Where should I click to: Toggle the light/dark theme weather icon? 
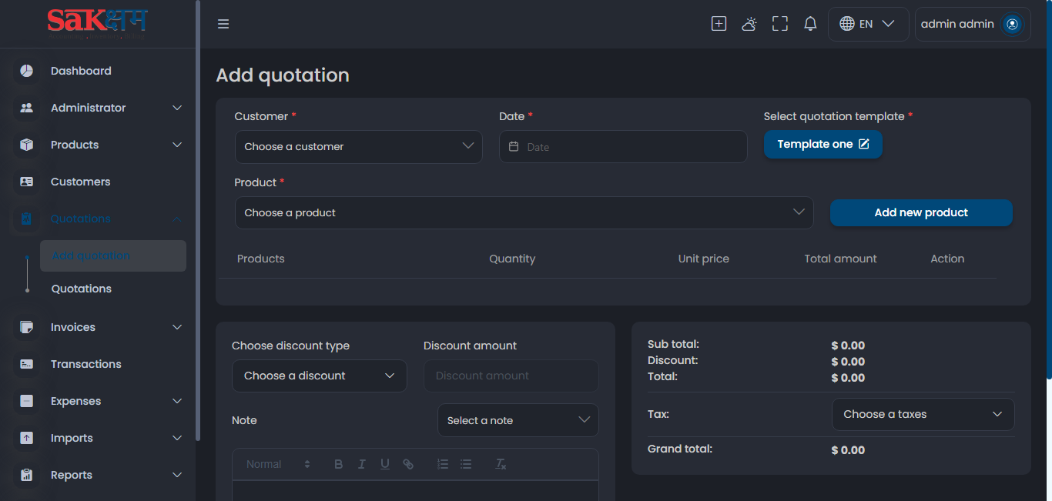749,24
